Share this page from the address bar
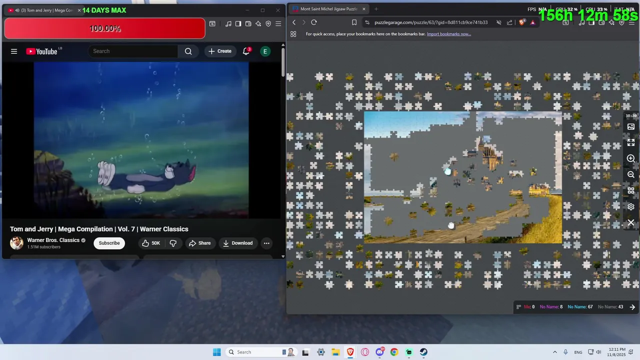 pyautogui.click(x=509, y=22)
